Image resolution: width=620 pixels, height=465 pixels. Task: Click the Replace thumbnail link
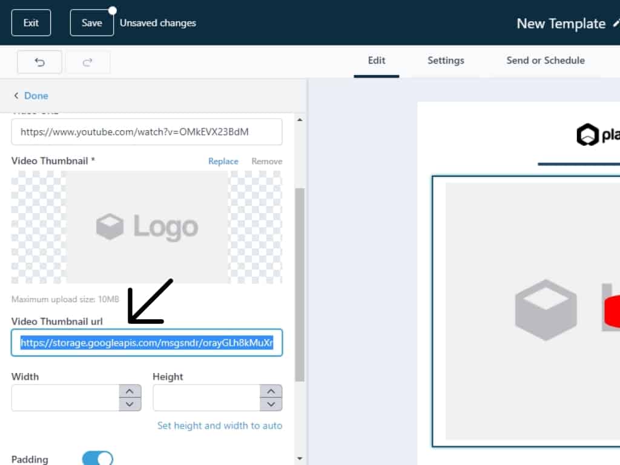click(x=223, y=161)
